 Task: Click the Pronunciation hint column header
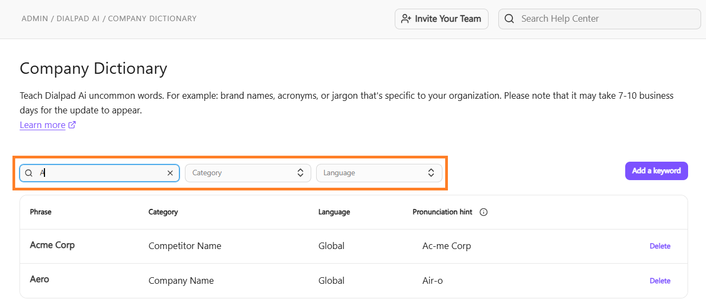[x=442, y=212]
